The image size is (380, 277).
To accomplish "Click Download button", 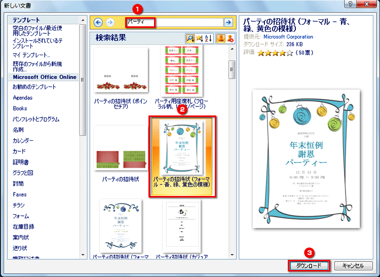I will (309, 266).
